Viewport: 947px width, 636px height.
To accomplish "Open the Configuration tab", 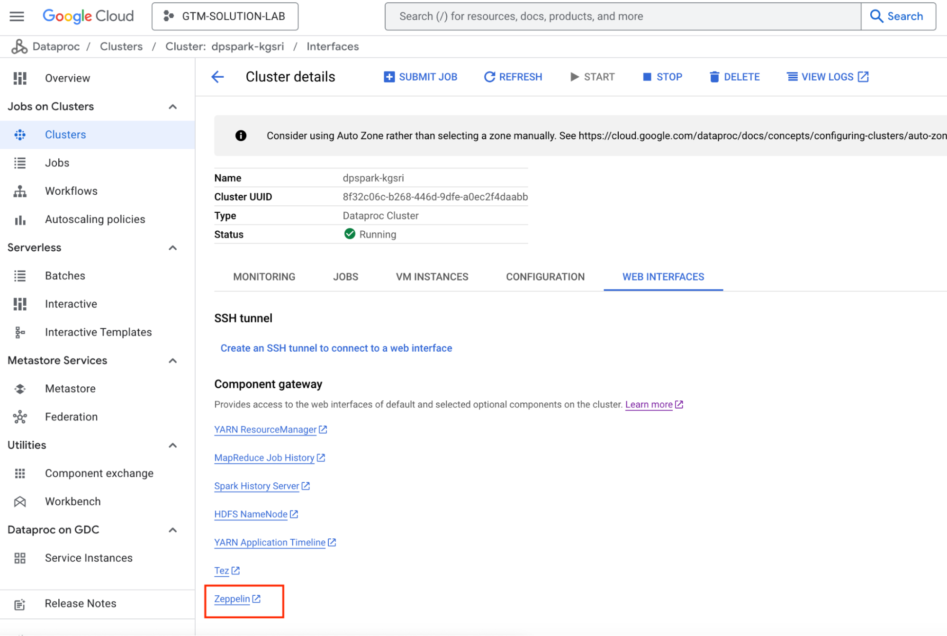I will 545,277.
